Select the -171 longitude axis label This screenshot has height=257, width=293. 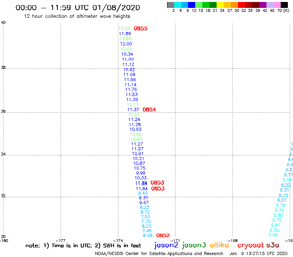[x=175, y=240]
